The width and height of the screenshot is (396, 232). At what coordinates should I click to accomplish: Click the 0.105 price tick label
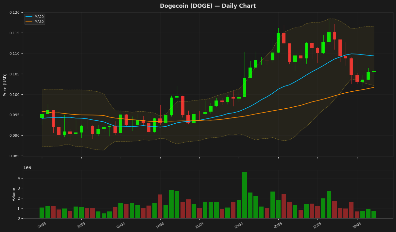(x=14, y=74)
